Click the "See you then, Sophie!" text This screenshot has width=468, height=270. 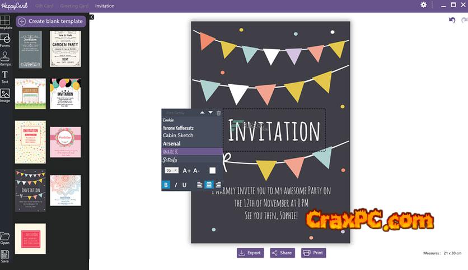[x=271, y=215]
